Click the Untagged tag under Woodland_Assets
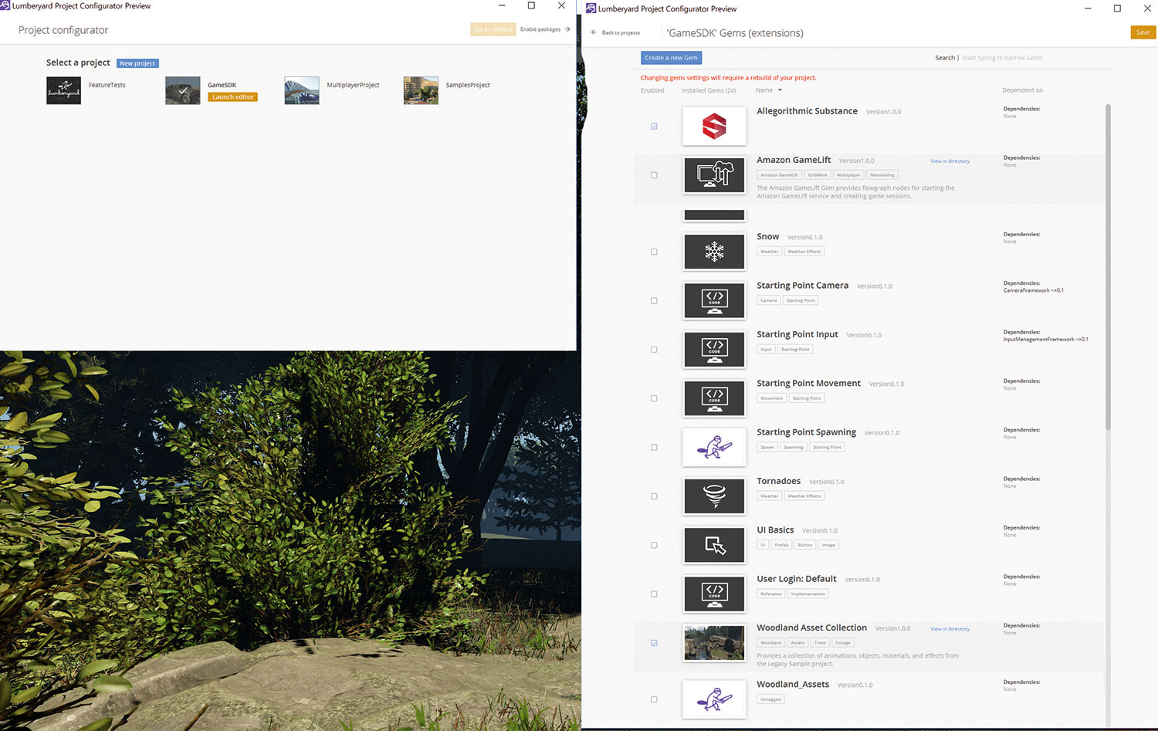This screenshot has width=1158, height=731. click(770, 699)
